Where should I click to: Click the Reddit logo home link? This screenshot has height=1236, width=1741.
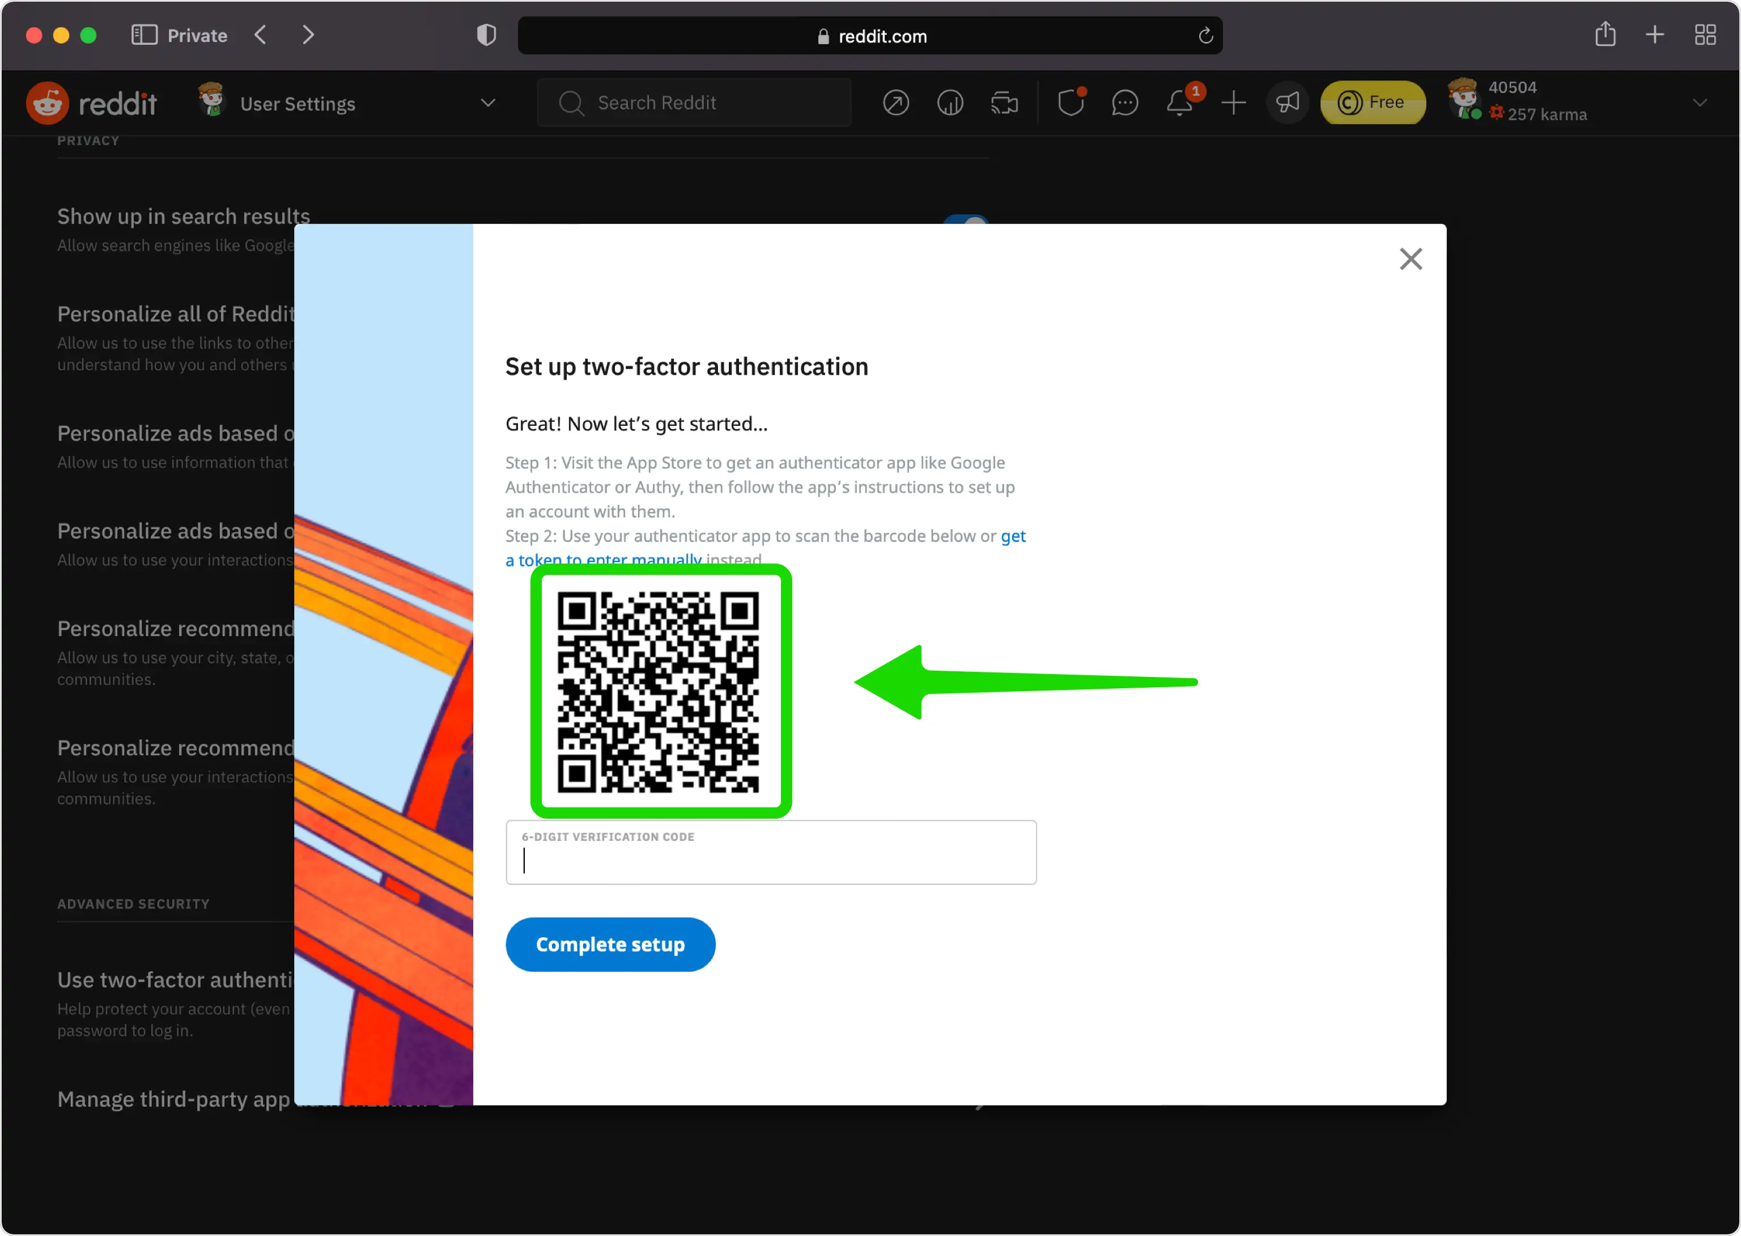pos(91,103)
